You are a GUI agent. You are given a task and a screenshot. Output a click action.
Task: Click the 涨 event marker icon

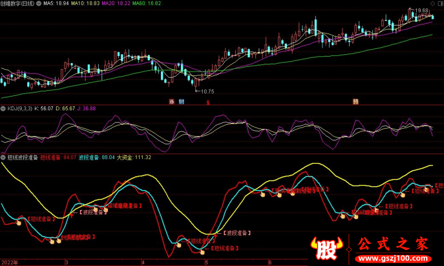[171, 102]
